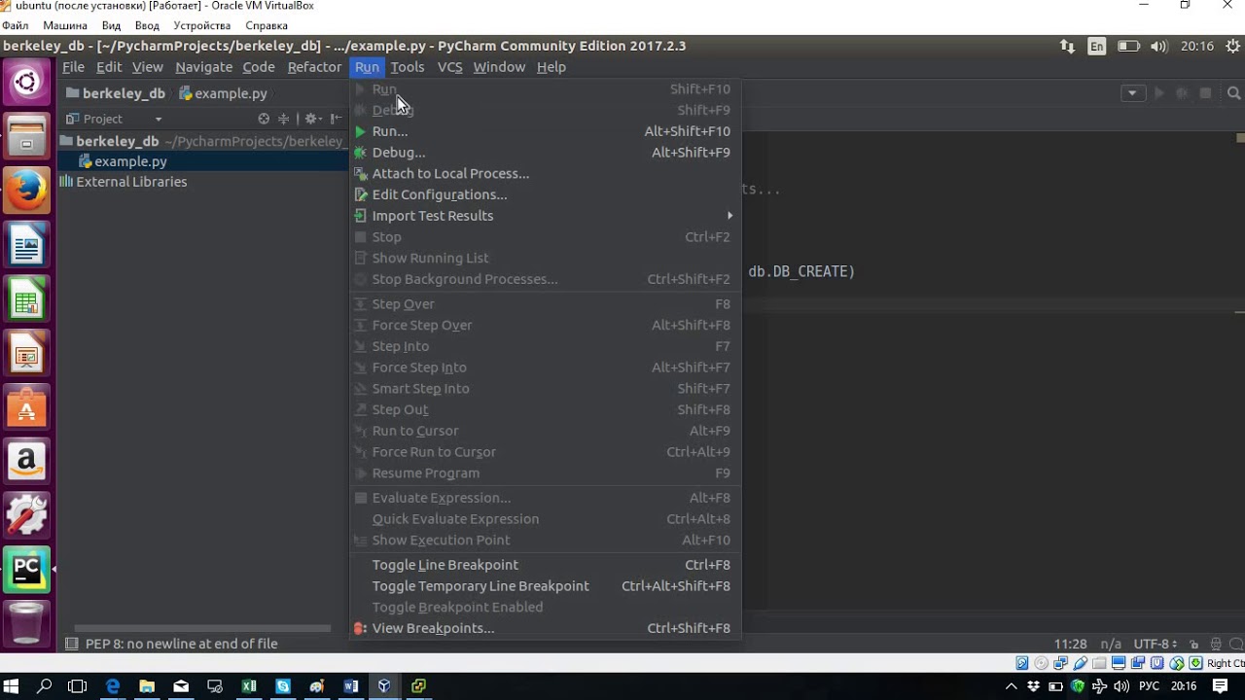Open the Project view type dropdown
Image resolution: width=1245 pixels, height=700 pixels.
coord(158,119)
